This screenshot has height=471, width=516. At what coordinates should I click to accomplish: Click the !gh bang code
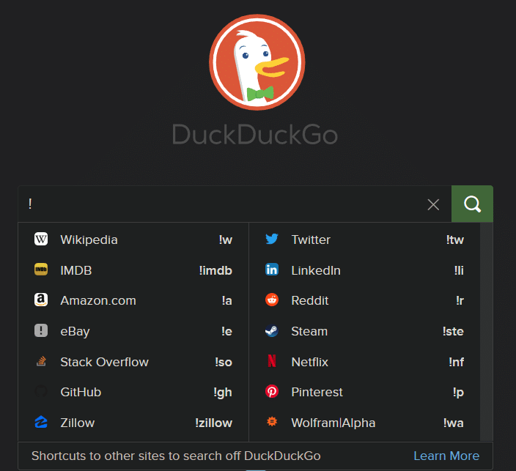click(223, 393)
